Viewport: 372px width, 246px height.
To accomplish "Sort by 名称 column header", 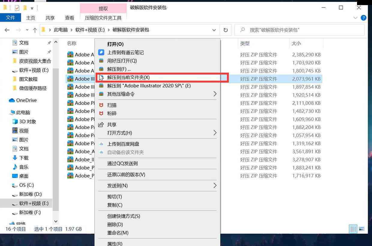I will pos(72,43).
